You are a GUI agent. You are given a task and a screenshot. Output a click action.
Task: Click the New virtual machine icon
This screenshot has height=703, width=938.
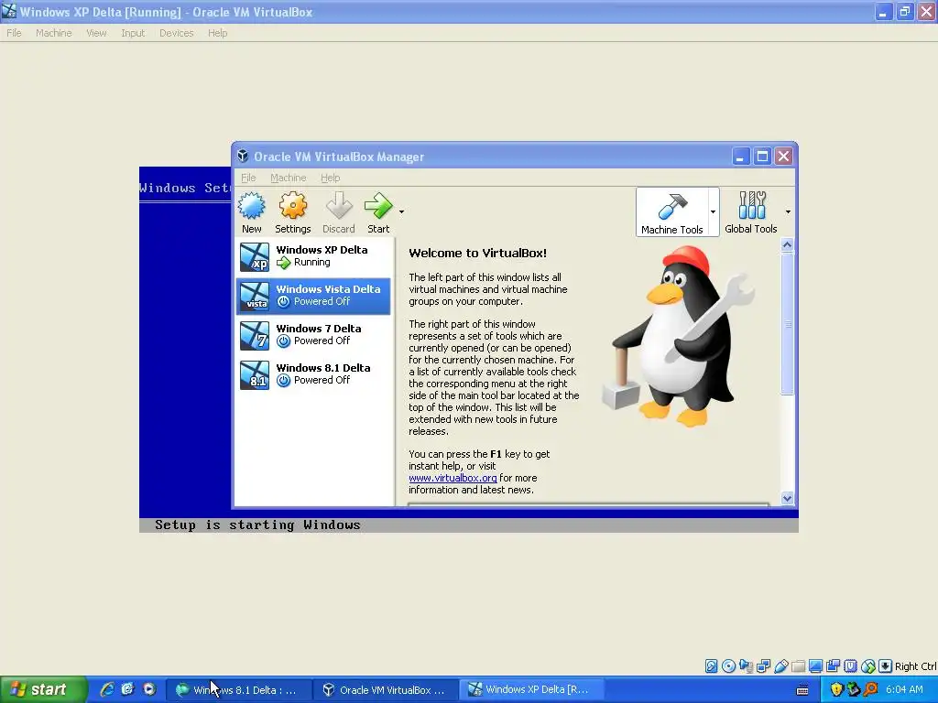coord(251,206)
